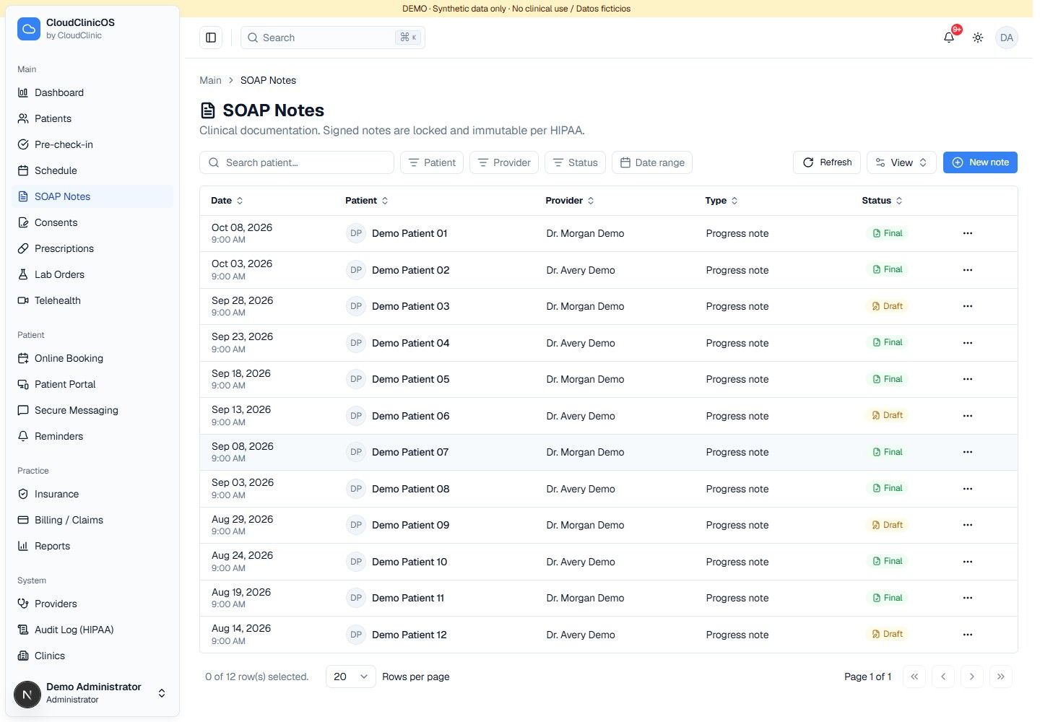Open row actions for Demo Patient 04
1040x722 pixels.
tap(968, 343)
